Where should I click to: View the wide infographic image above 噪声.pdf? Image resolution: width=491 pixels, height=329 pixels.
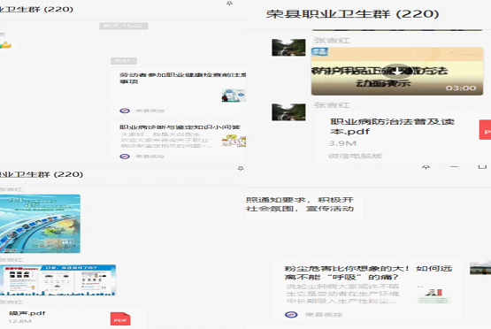(58, 280)
